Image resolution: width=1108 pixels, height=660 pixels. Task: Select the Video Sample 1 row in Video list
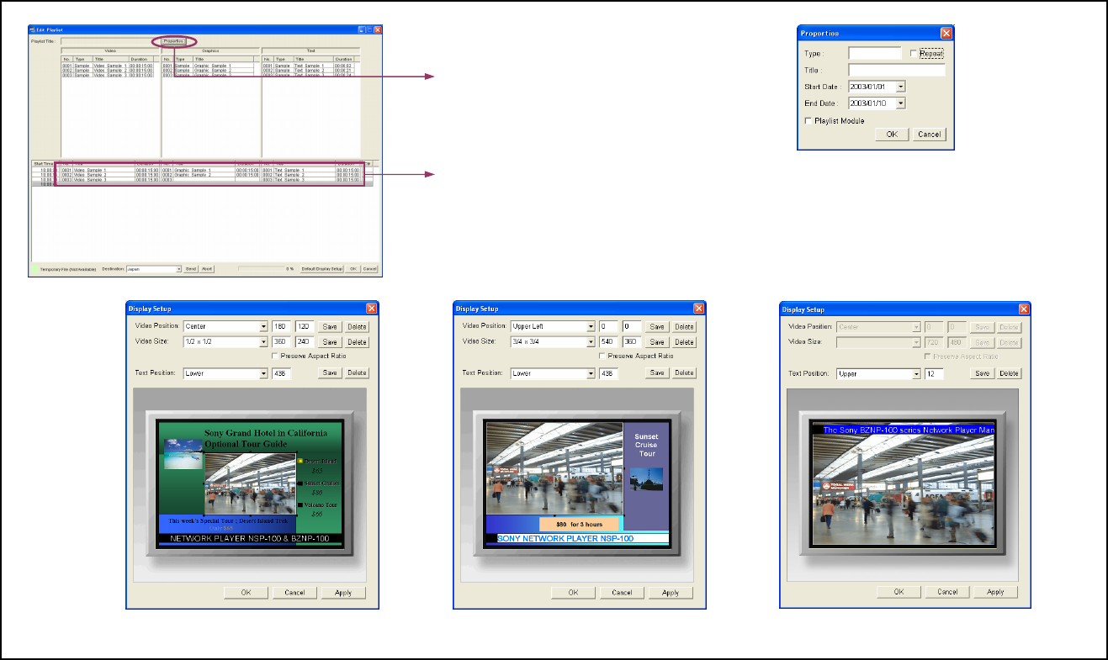coord(109,66)
